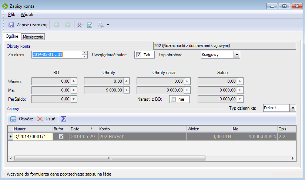The height and width of the screenshot is (180, 305).
Task: Click the Usuń button label
Action: pos(50,119)
